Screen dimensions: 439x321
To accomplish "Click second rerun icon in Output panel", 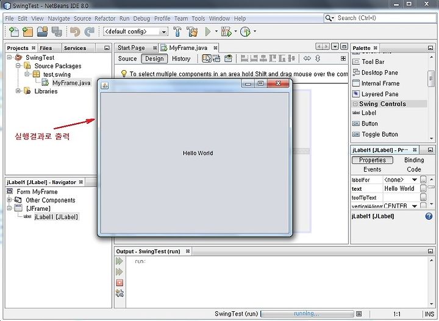I will (120, 272).
